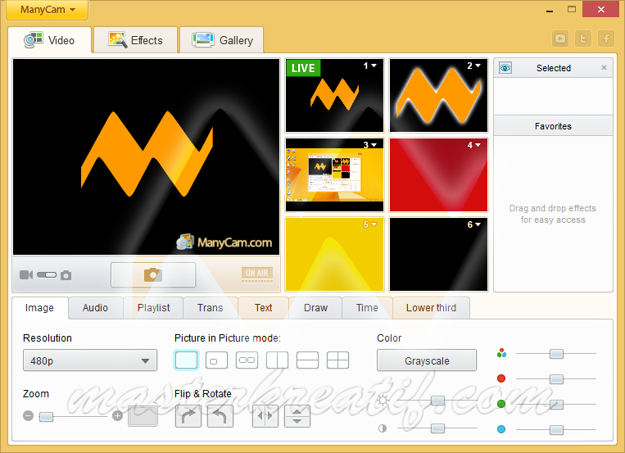
Task: Click the green channel slider handle
Action: 556,405
